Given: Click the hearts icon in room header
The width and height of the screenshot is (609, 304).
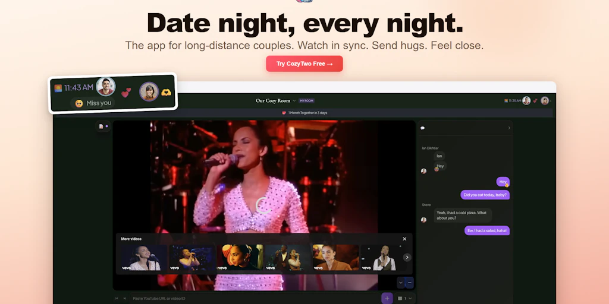Looking at the screenshot, I should (x=535, y=101).
